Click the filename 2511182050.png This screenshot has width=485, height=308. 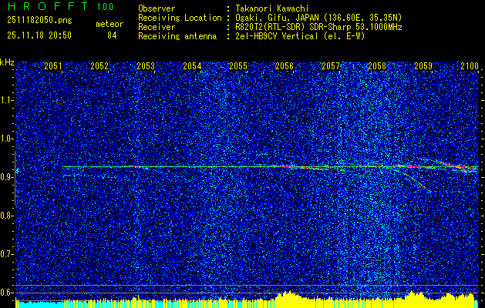[39, 21]
